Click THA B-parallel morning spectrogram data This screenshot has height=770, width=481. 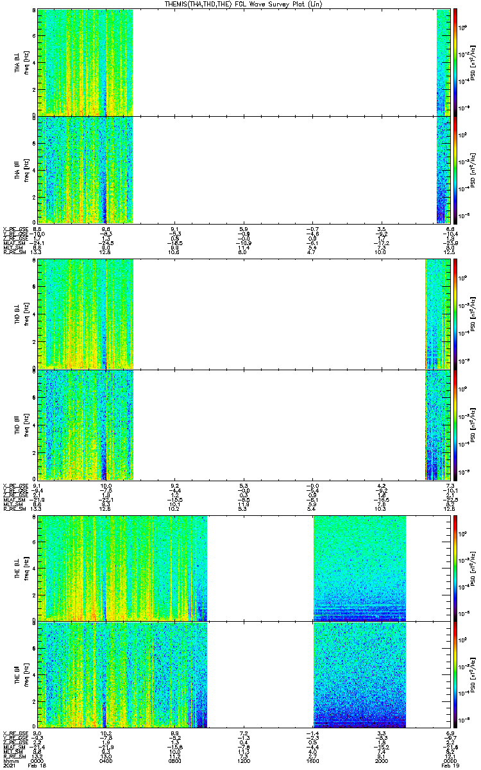[85, 170]
